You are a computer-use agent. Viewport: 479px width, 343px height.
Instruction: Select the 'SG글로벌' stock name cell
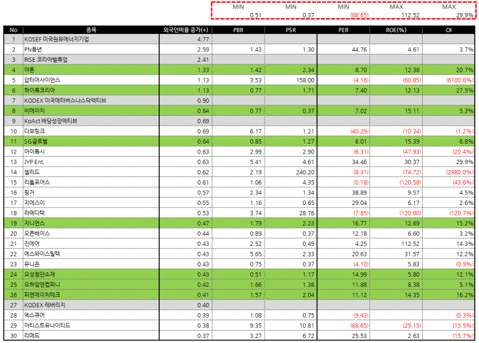tap(91, 141)
